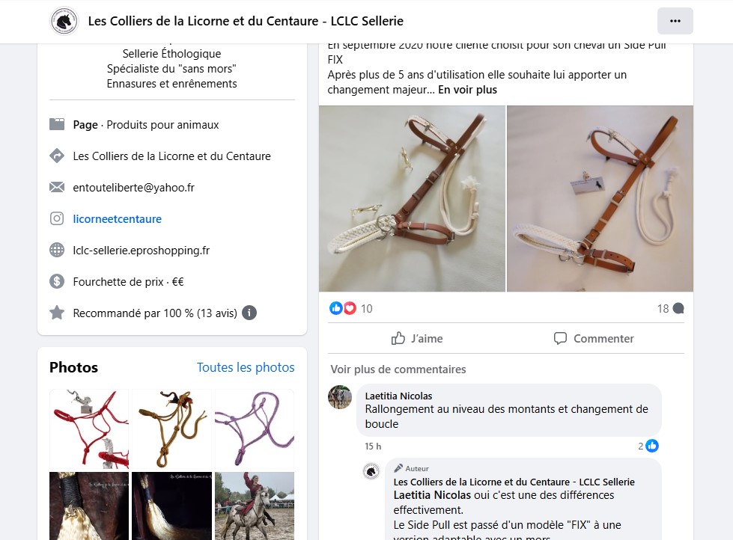
Task: Open the three-dots page options menu
Action: coord(675,21)
